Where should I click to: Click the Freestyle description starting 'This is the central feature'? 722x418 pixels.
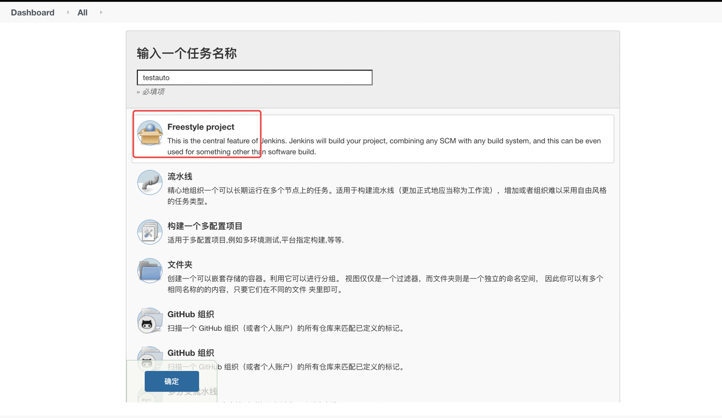point(384,146)
